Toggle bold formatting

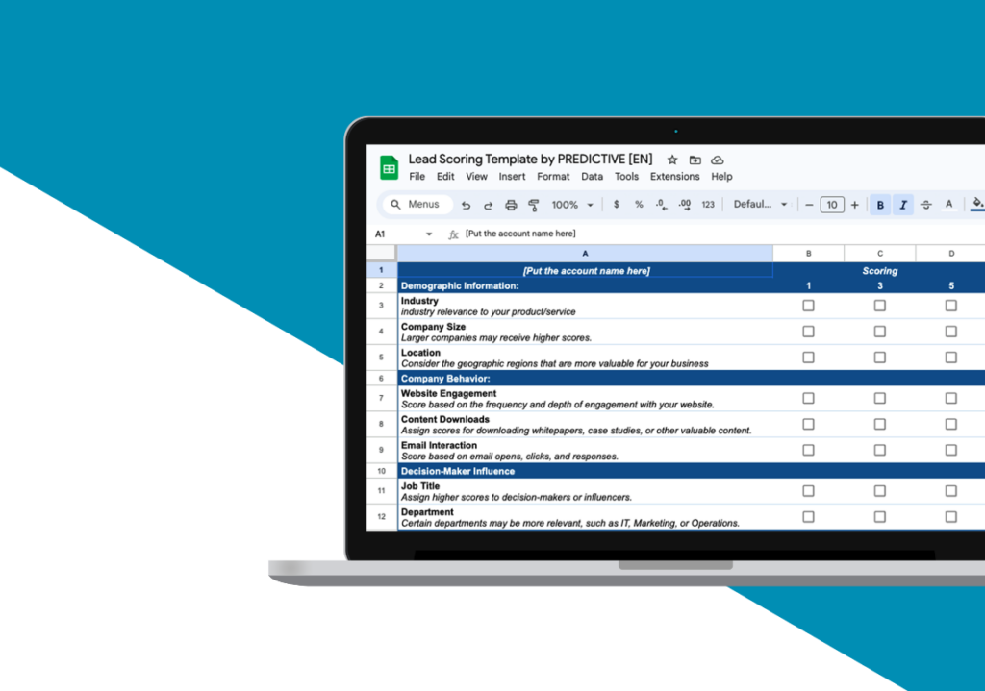[879, 204]
